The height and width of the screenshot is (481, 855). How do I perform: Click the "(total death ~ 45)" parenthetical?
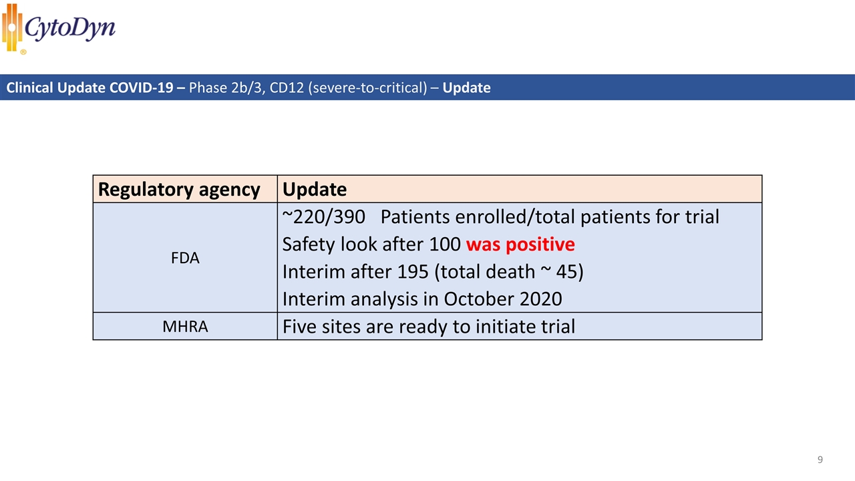click(501, 273)
